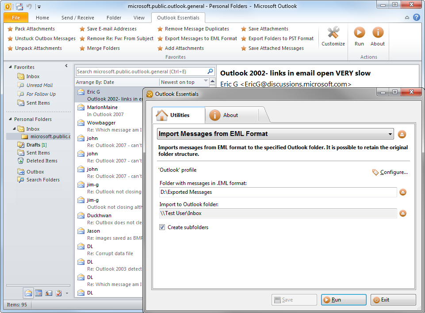Viewport: 425px width, 313px height.
Task: Switch to the Utilities tab in dialog
Action: tap(178, 115)
